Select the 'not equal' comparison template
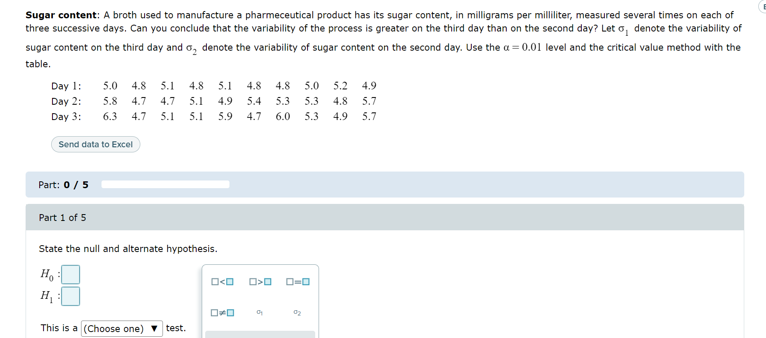Viewport: 766px width, 338px height. [222, 312]
